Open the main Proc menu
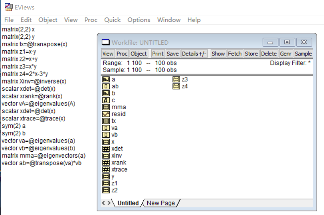The height and width of the screenshot is (215, 324). click(91, 20)
